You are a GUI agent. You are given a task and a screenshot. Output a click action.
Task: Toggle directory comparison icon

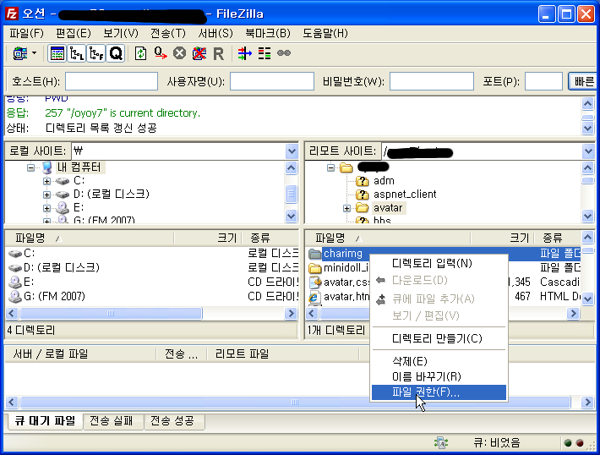pos(264,53)
